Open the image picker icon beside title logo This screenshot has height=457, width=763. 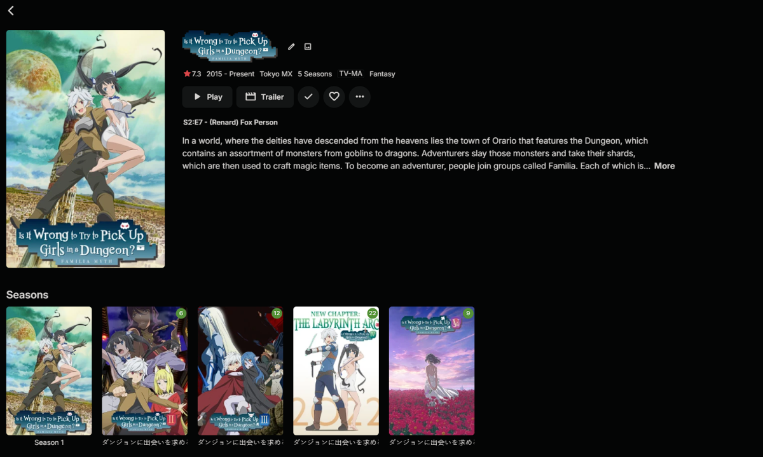[308, 46]
